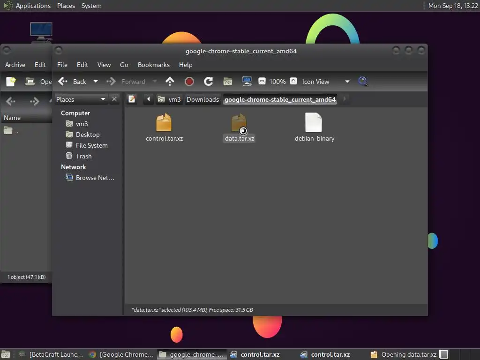
Task: Click the window menu button on file manager titlebar
Action: coord(59,50)
